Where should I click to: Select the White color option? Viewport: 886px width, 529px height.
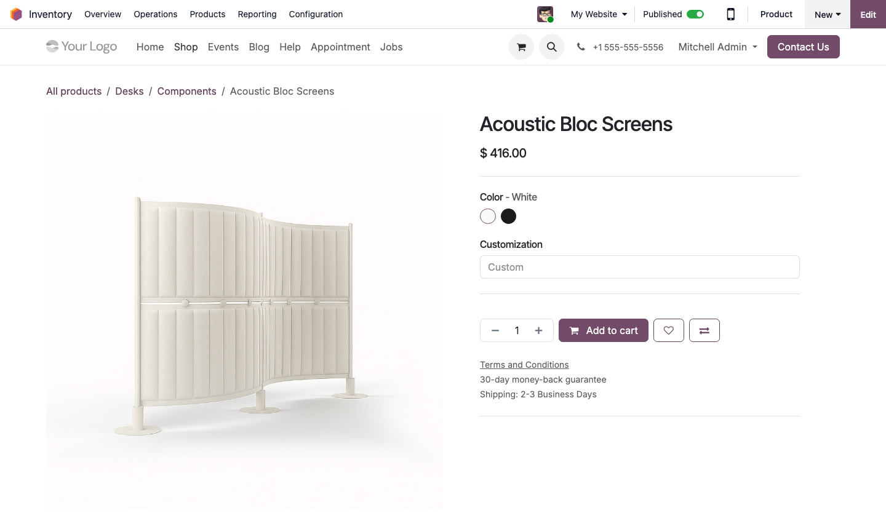[x=488, y=217]
